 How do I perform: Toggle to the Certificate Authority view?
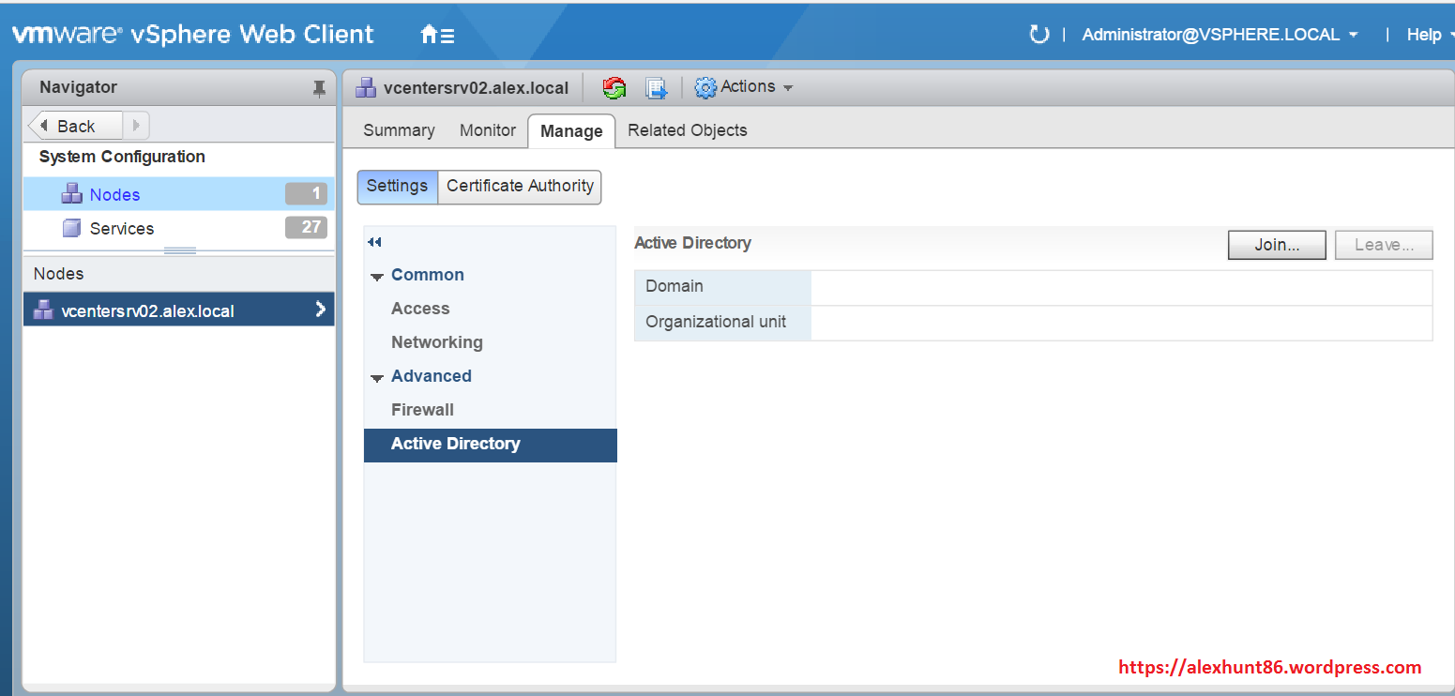pyautogui.click(x=520, y=186)
